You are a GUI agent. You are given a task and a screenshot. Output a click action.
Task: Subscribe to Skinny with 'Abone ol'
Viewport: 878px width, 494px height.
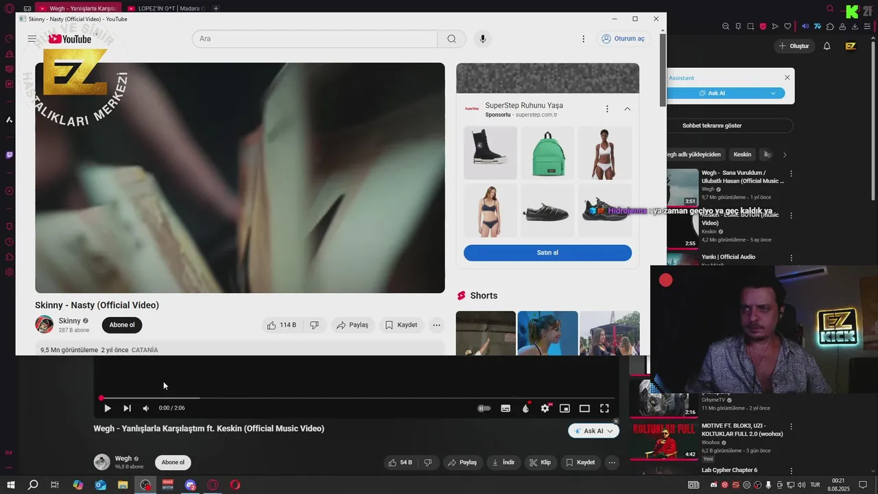(x=122, y=325)
